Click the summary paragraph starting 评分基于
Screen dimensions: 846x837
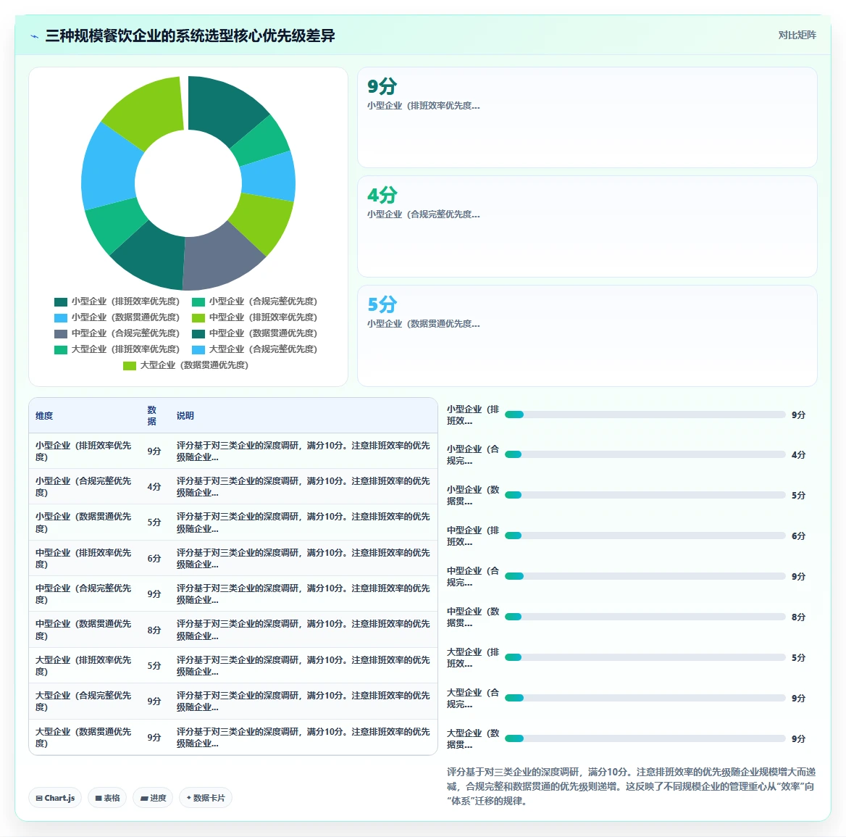[x=631, y=786]
